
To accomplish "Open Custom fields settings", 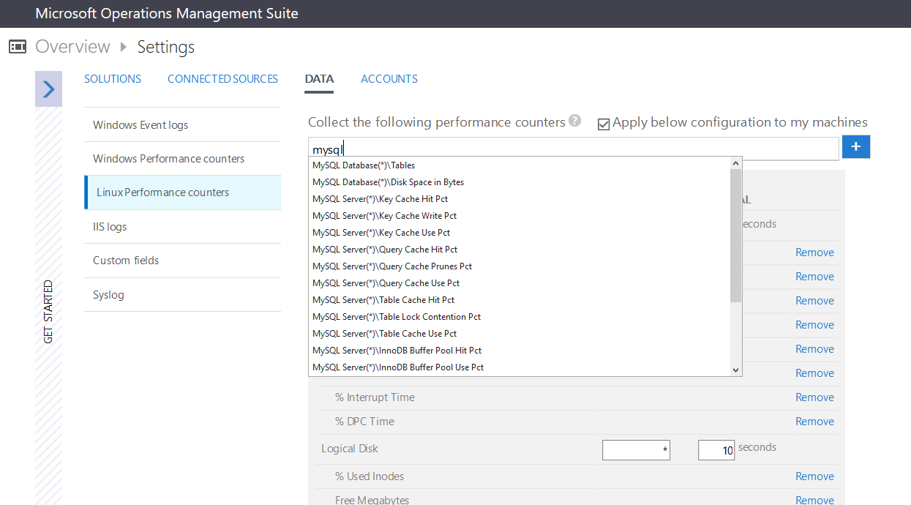I will (182, 261).
